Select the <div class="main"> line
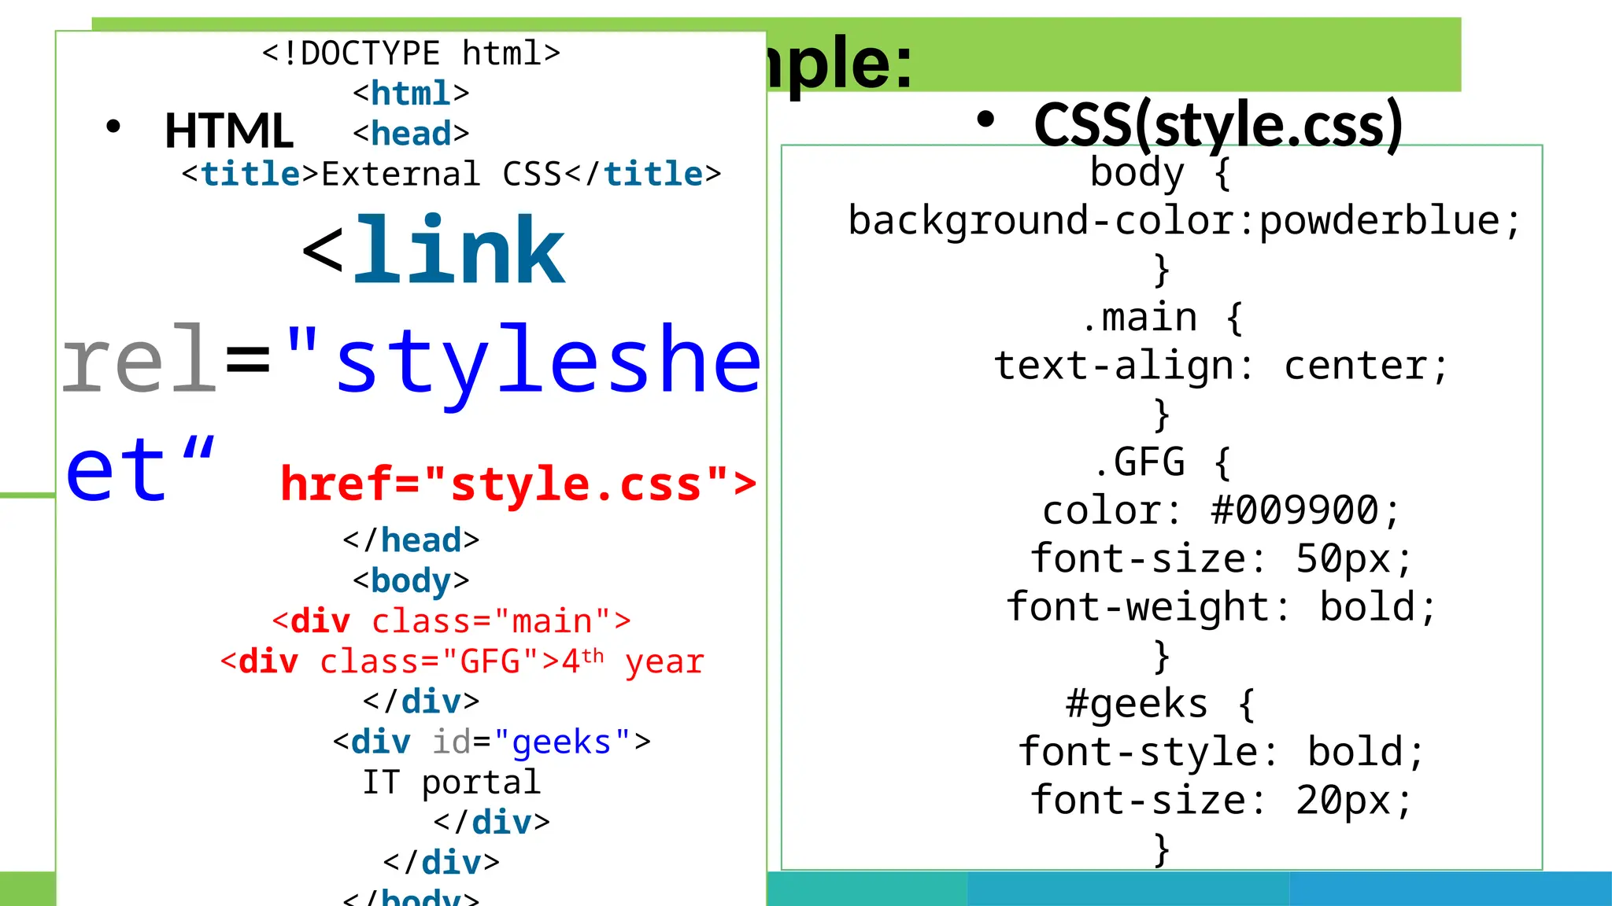 click(451, 621)
